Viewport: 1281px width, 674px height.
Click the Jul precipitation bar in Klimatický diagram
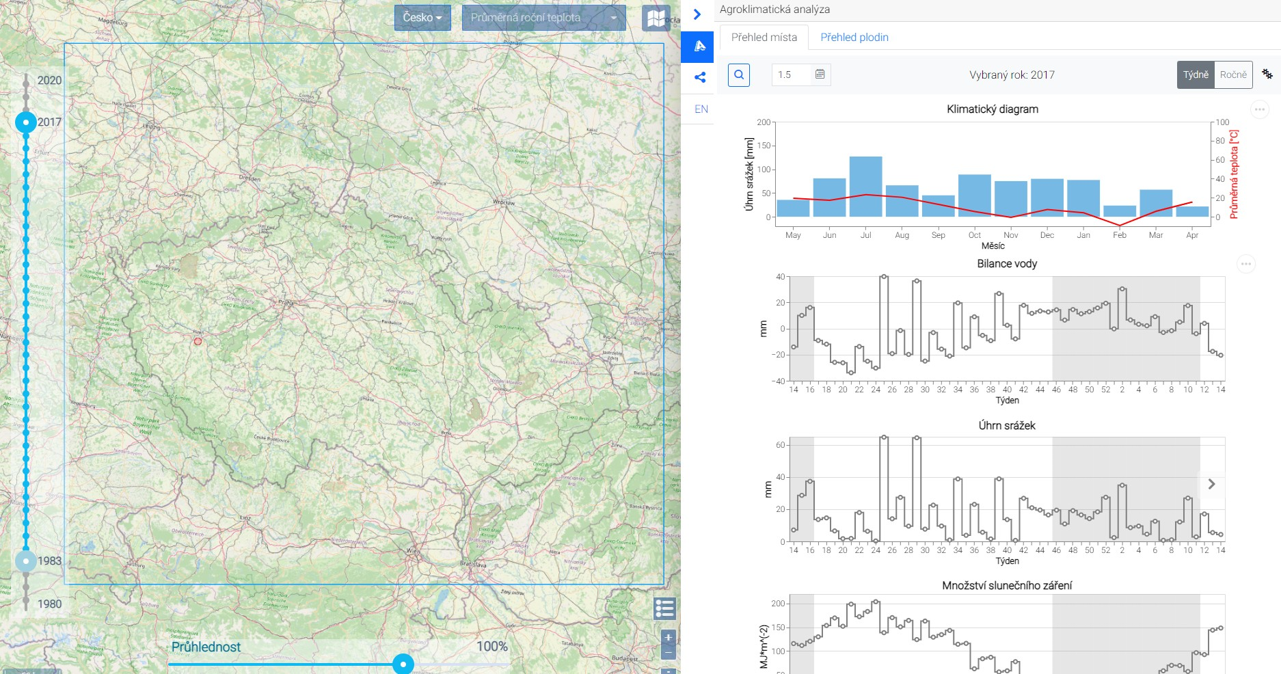865,187
